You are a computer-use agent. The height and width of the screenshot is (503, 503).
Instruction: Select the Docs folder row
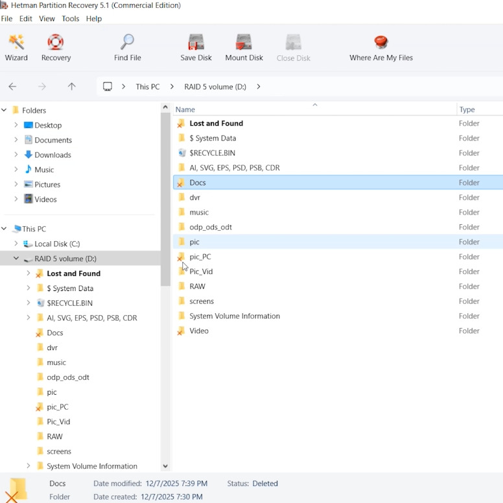click(x=338, y=183)
